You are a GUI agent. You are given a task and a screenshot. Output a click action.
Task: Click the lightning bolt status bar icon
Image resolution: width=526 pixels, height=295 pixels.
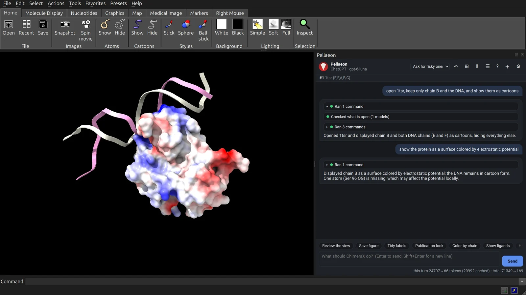coord(514,290)
